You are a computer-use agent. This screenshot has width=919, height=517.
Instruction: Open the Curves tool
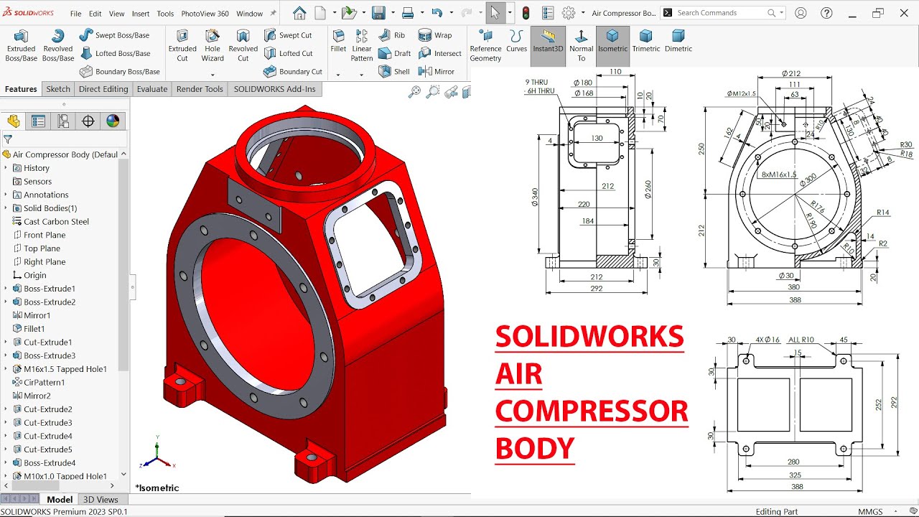pyautogui.click(x=516, y=42)
